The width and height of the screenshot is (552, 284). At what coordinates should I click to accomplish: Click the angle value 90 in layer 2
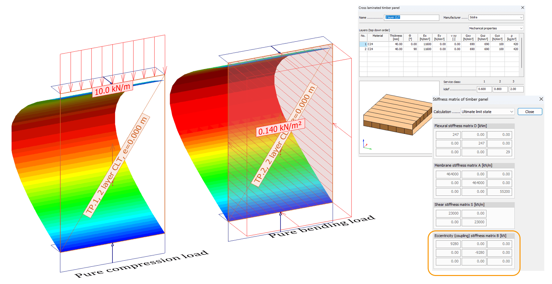(410, 49)
